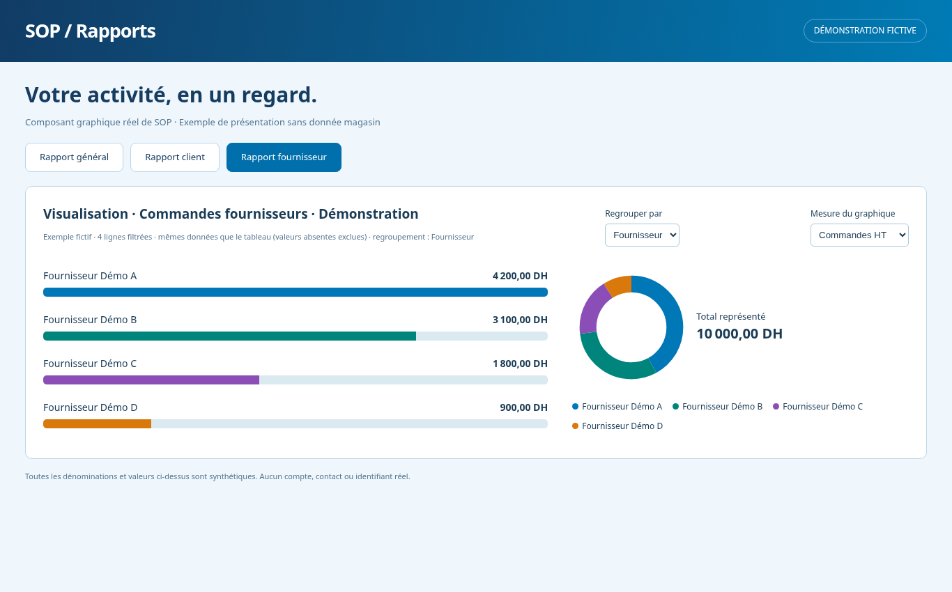Click the value 4 200,00 DH
Image resolution: width=952 pixels, height=592 pixels.
point(520,276)
